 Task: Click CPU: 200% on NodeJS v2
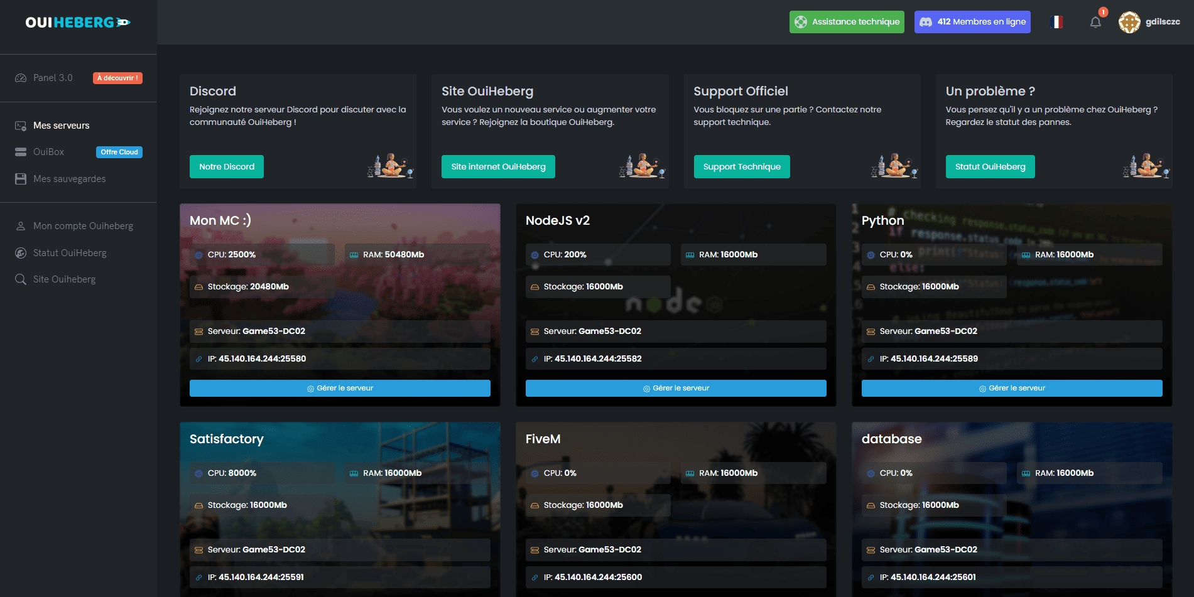(x=565, y=255)
